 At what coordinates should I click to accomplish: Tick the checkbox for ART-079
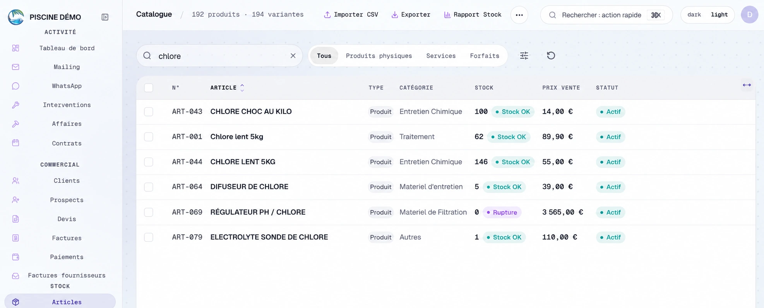pyautogui.click(x=149, y=237)
